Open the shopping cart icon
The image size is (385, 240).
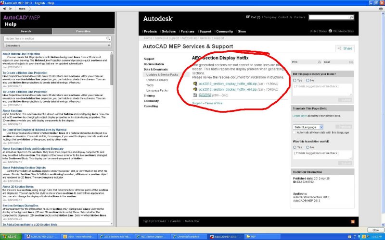(x=248, y=17)
